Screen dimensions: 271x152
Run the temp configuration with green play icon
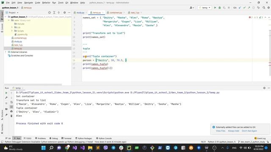(x=215, y=8)
